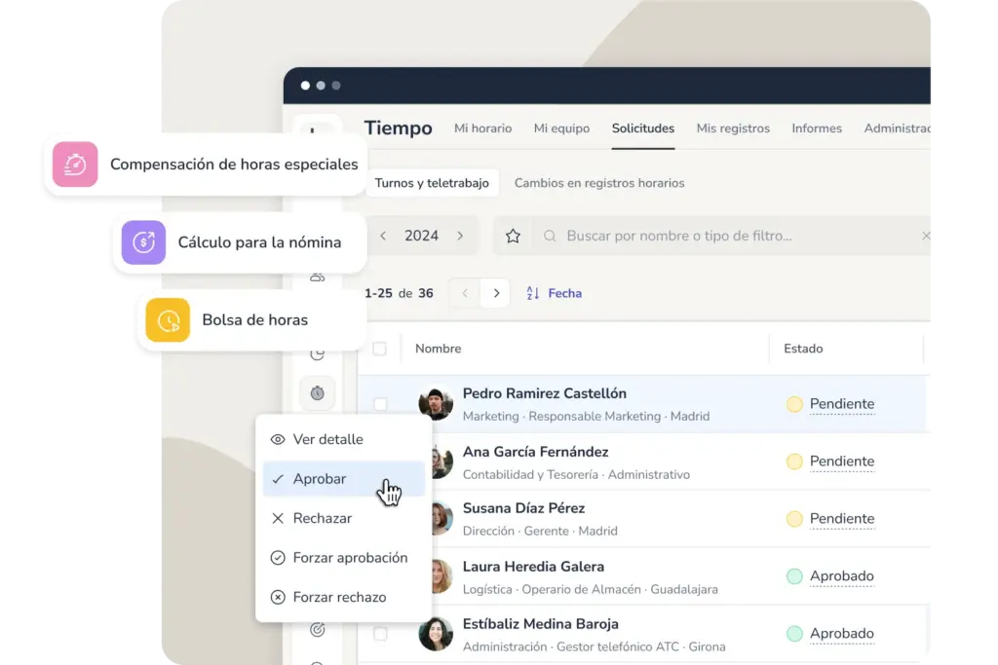Open Ana García Fernández's Pendiente status

click(x=842, y=461)
